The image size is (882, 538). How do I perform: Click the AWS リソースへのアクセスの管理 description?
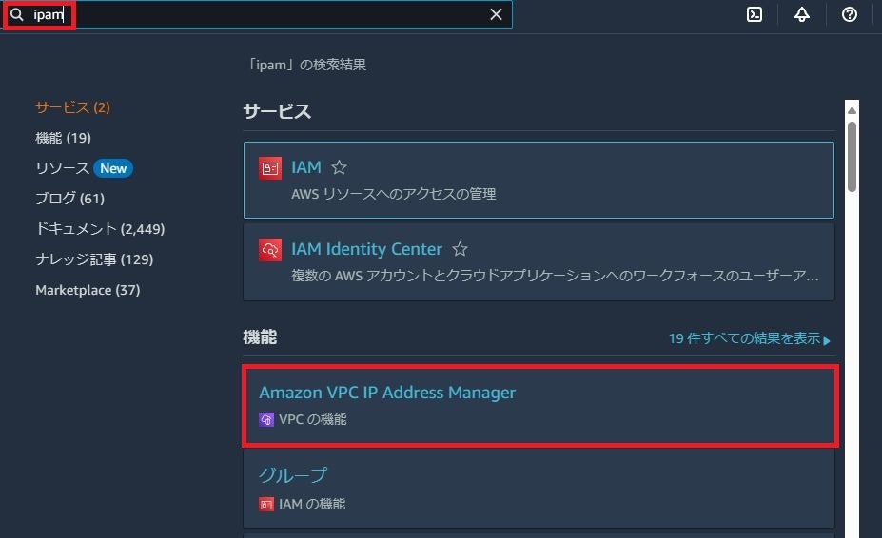coord(393,194)
